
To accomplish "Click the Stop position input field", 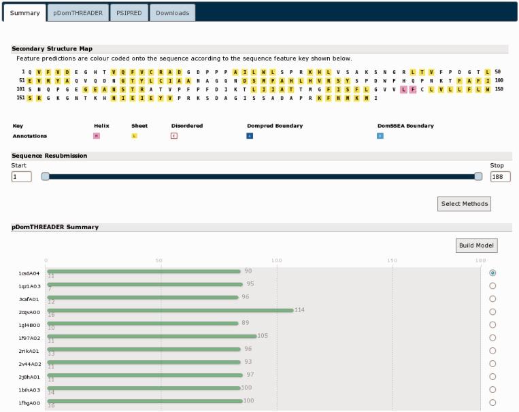I will pyautogui.click(x=500, y=177).
